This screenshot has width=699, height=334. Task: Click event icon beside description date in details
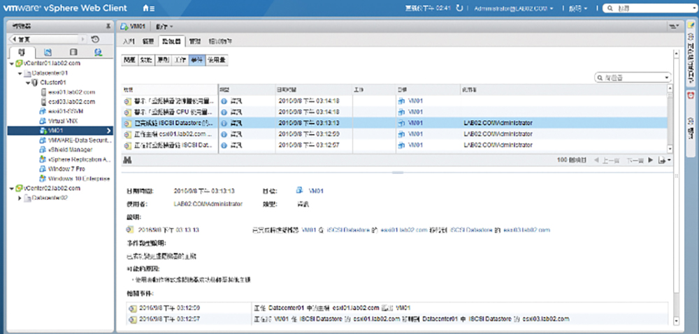coord(130,230)
